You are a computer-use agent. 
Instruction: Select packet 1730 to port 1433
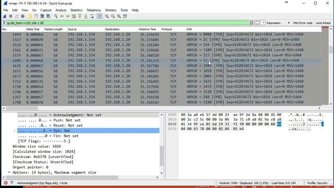click(161, 87)
